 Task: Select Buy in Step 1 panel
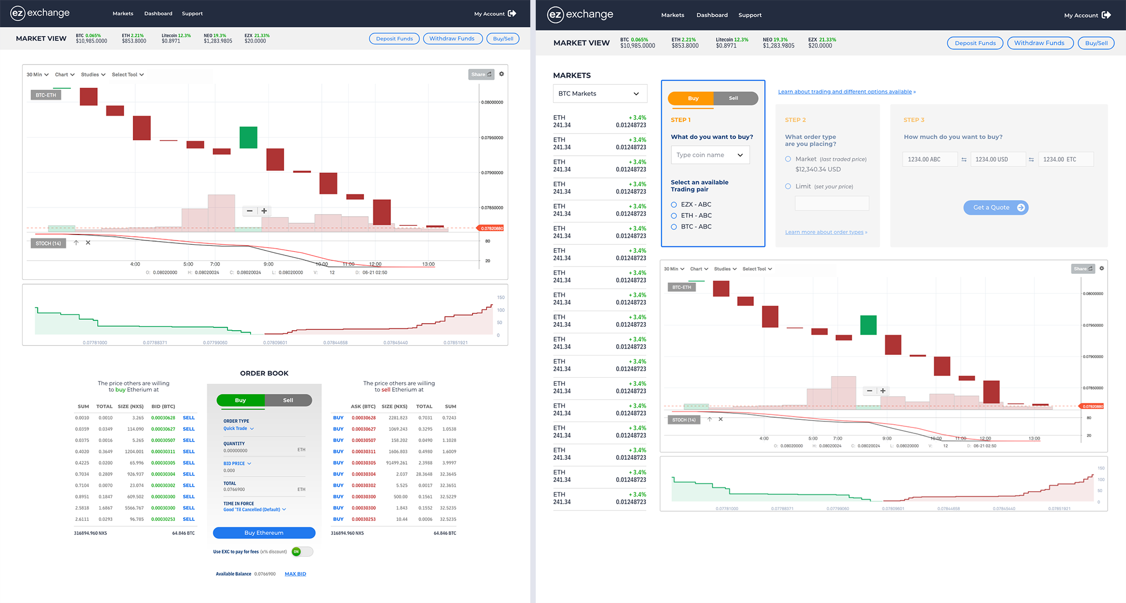(x=691, y=98)
